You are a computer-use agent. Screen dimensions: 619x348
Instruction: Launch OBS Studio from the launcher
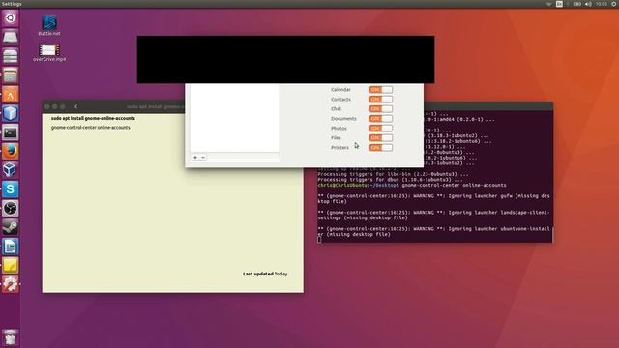point(11,209)
